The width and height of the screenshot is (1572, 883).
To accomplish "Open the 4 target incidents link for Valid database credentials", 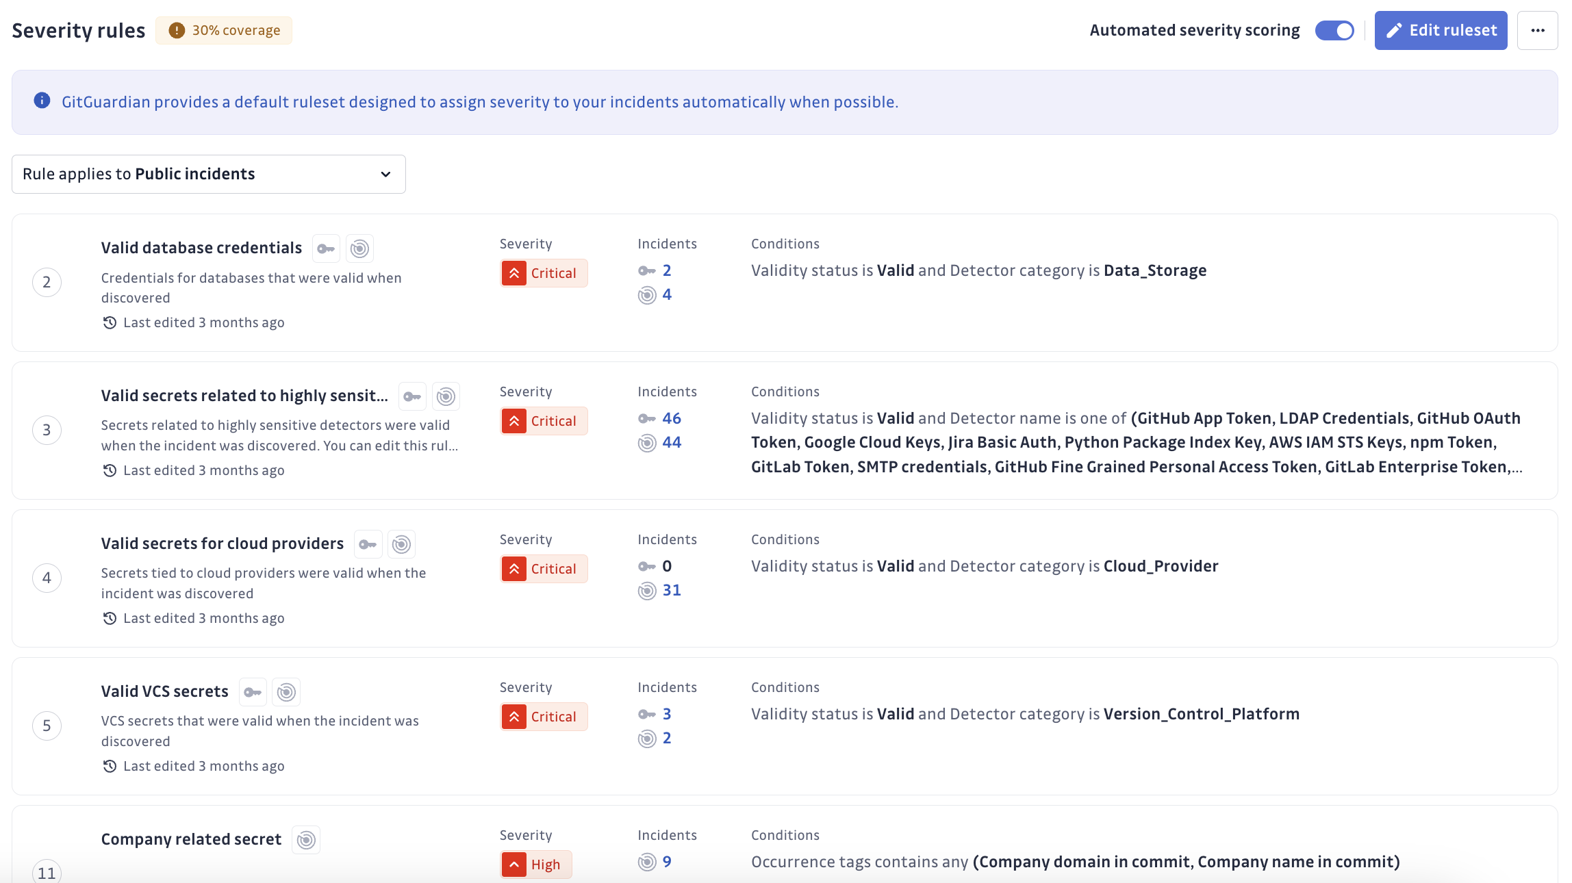I will [667, 295].
